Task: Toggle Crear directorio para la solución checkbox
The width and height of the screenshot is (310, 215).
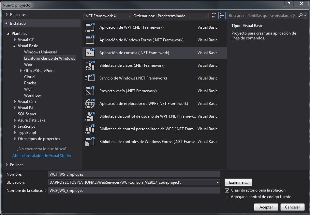Action: point(227,190)
